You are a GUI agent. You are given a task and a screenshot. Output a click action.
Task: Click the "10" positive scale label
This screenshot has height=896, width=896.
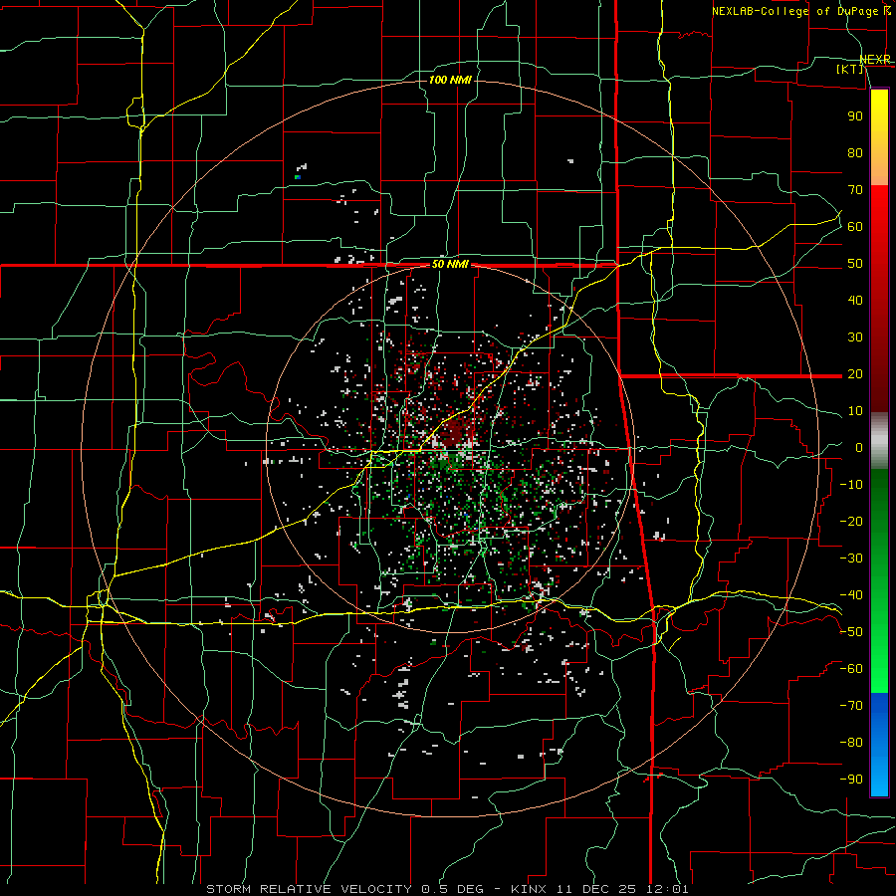pyautogui.click(x=855, y=411)
